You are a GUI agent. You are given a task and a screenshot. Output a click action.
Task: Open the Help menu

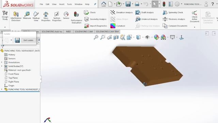tap(87, 4)
